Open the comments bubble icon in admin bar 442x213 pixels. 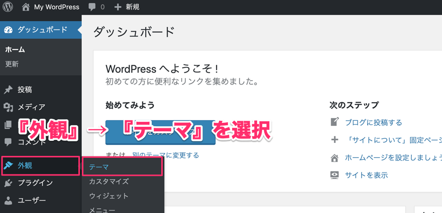pyautogui.click(x=92, y=7)
